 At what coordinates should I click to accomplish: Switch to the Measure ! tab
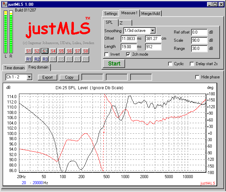point(129,13)
